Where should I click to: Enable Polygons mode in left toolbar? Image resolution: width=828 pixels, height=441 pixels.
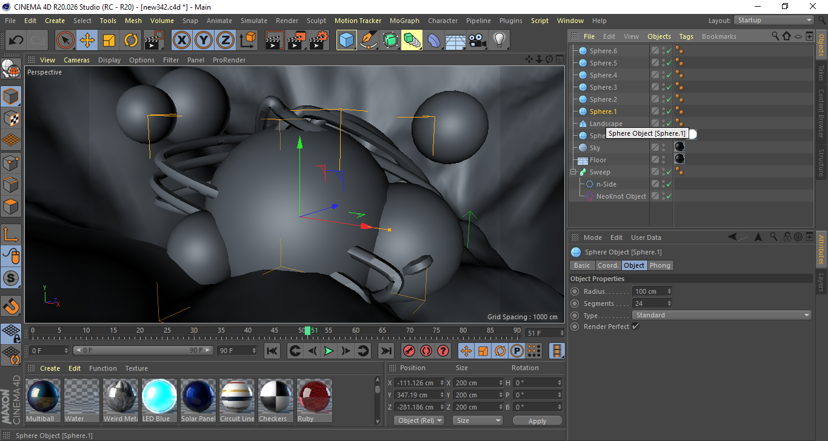[11, 207]
